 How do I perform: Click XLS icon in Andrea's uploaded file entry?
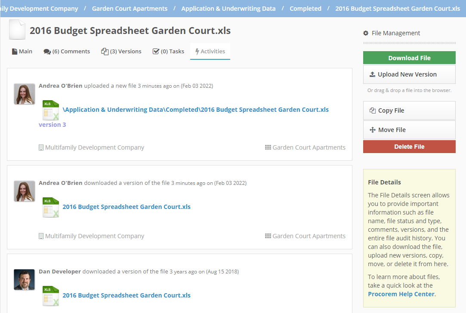click(x=51, y=110)
